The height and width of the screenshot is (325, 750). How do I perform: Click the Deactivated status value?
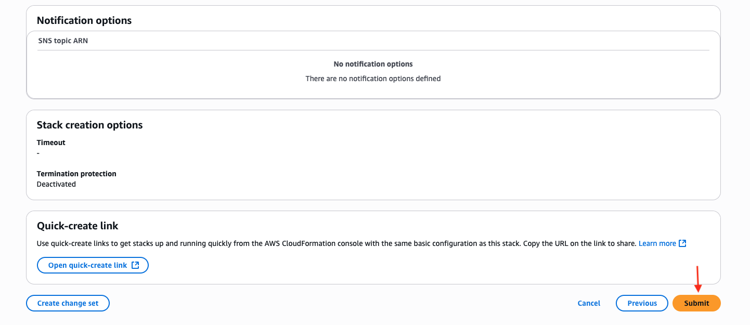point(56,184)
